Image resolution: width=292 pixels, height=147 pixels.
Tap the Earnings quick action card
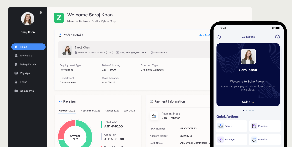click(x=231, y=140)
